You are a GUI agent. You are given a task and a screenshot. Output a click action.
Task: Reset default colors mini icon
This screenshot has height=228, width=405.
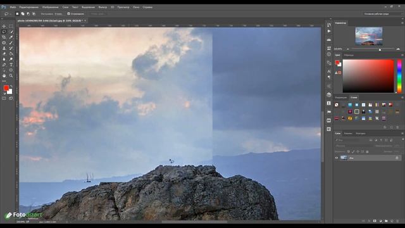[x=4, y=93]
